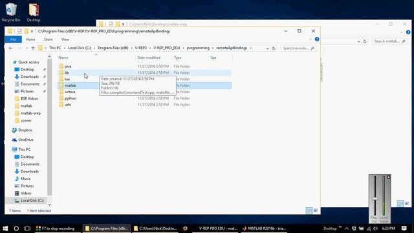The image size is (414, 233).
Task: Click V-REP3 breadcrumb segment
Action: point(141,48)
